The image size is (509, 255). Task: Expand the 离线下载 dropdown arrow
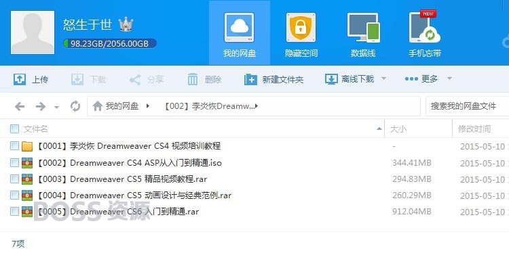click(383, 78)
